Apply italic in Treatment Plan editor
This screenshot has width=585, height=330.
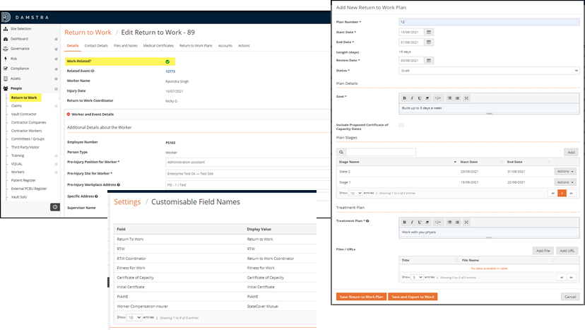click(412, 222)
